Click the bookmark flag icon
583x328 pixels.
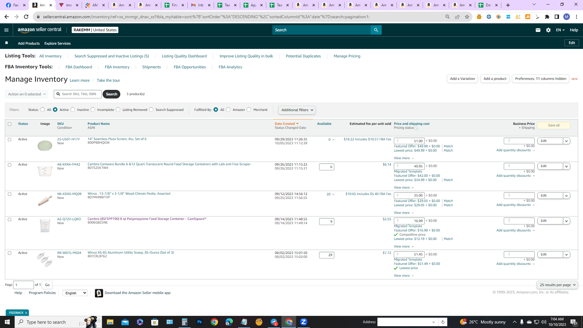6,43
